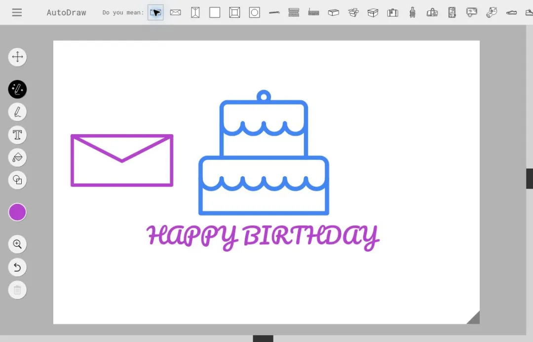
Task: Pick the envelope suggestion in the top bar
Action: 175,12
